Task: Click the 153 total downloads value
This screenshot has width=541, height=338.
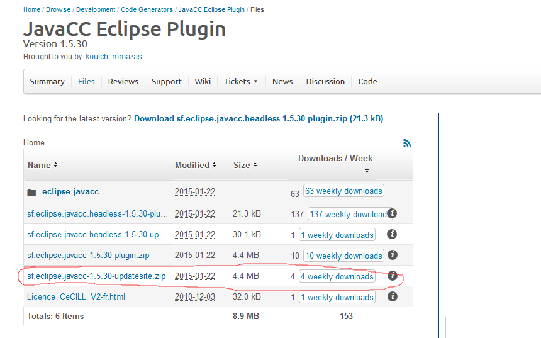Action: pos(346,316)
